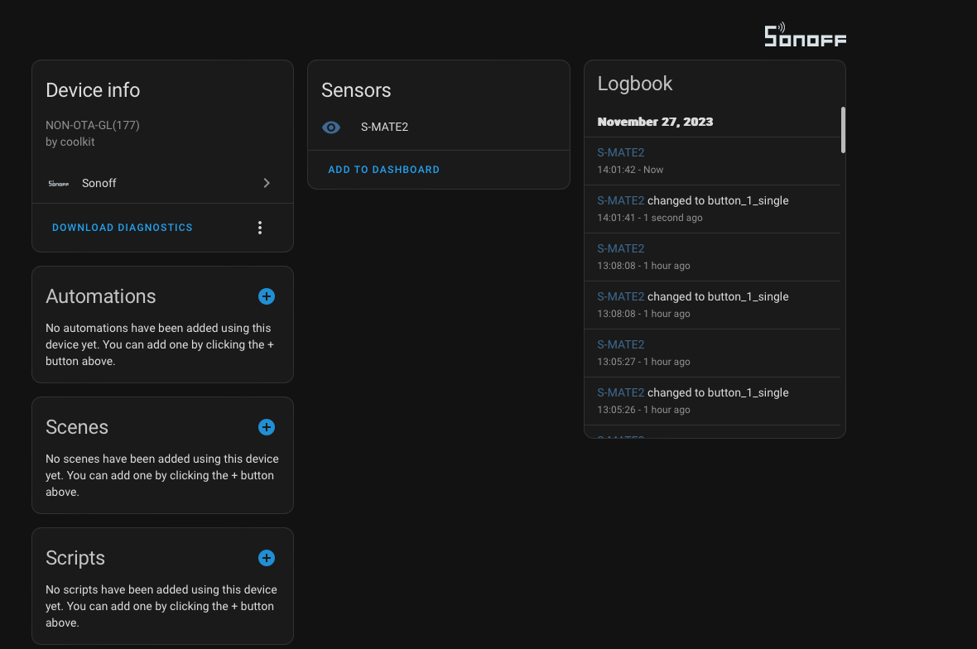Expand the Sonoff integration chevron
977x649 pixels.
[267, 183]
